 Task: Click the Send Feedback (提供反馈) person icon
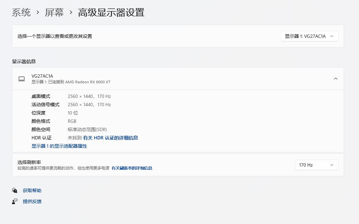(15, 201)
